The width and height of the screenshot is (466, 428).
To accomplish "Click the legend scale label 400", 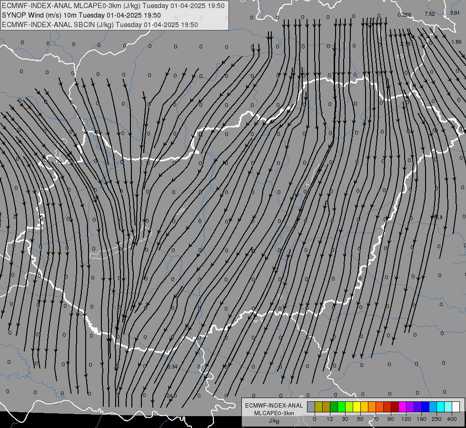I will (452, 419).
